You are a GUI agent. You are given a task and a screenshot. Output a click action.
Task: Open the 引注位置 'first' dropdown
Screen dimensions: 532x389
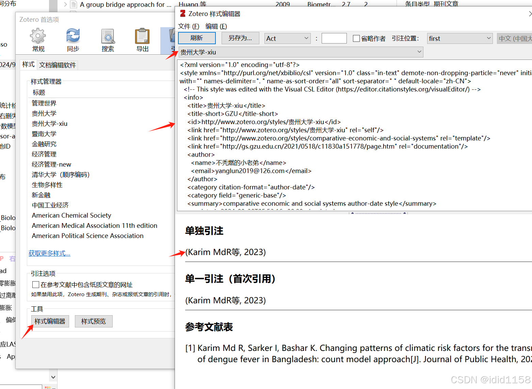point(460,38)
